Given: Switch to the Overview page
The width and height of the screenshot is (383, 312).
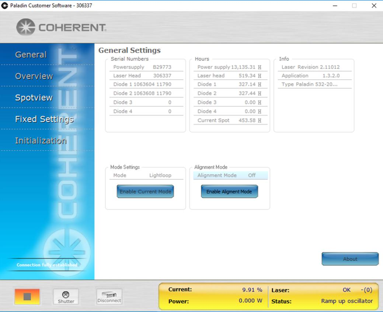Looking at the screenshot, I should pos(34,76).
